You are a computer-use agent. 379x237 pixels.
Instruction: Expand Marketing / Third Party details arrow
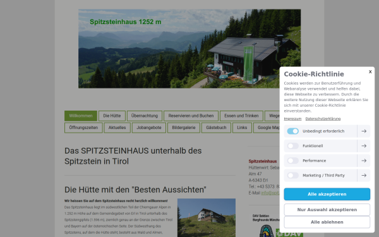364,175
